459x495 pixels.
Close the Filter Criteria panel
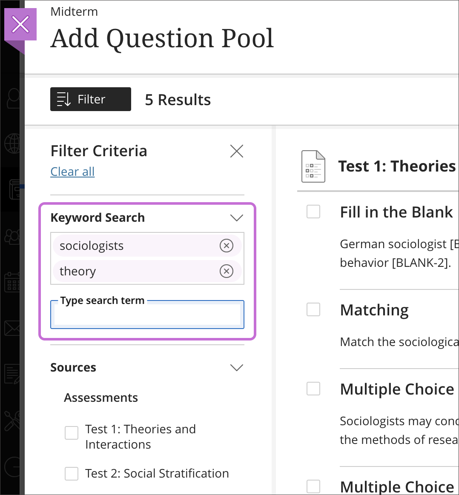(x=236, y=151)
